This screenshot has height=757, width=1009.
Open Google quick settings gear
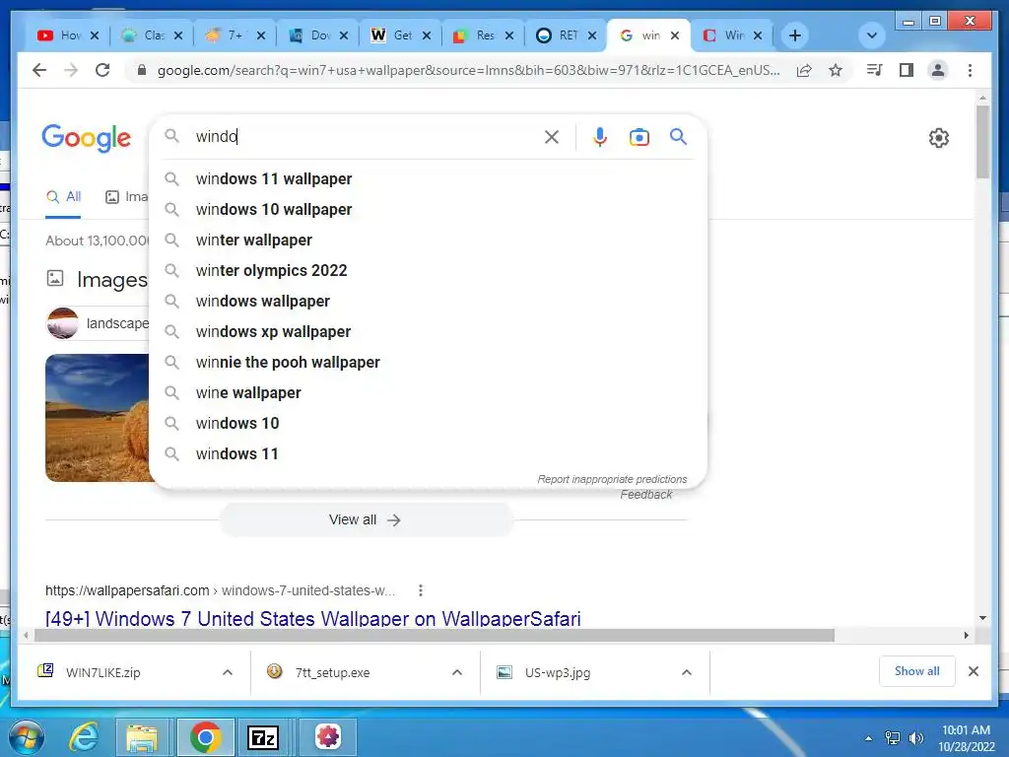point(939,138)
